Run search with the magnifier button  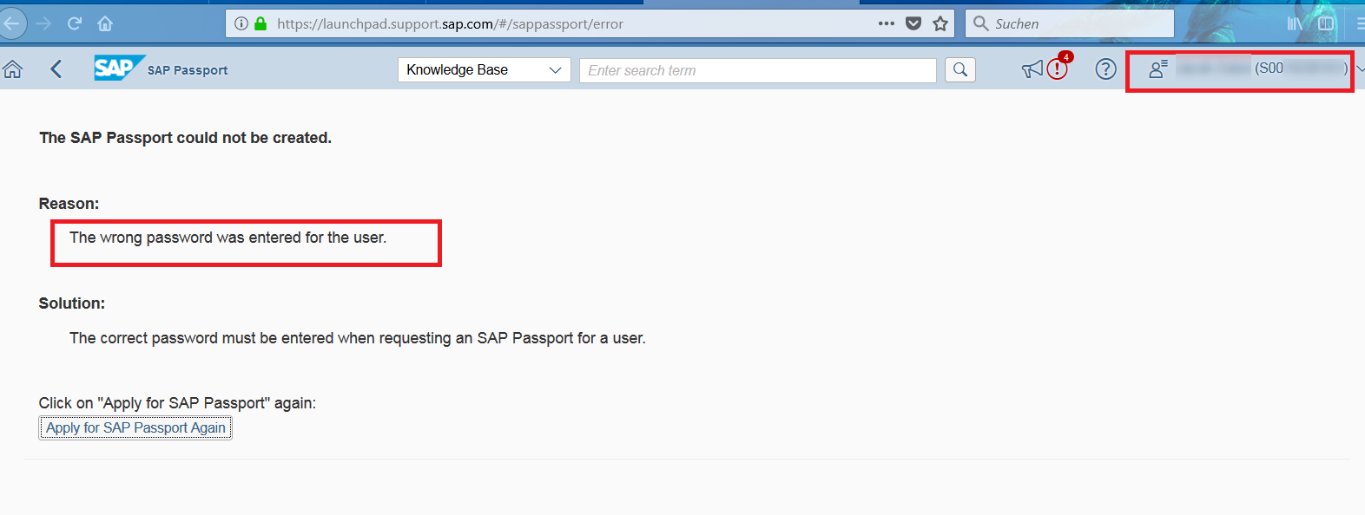coord(960,69)
